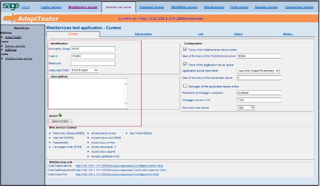
Task: Click the Json options scroll down arrow
Action: (126, 103)
